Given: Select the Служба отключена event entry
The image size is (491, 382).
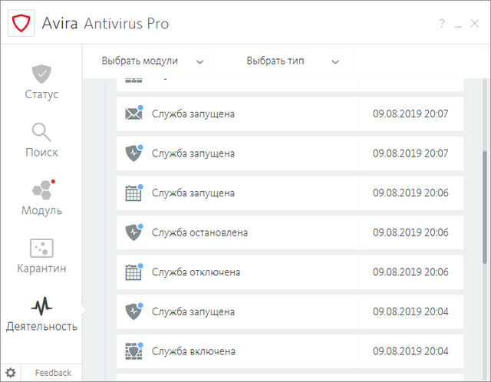Looking at the screenshot, I should (290, 272).
